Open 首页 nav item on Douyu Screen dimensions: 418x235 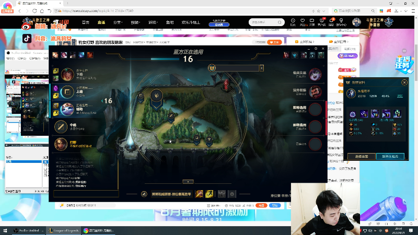[86, 22]
